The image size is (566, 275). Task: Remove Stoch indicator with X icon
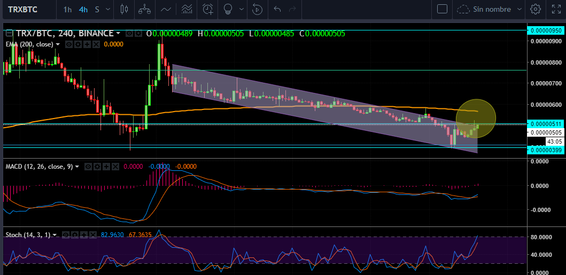click(x=93, y=235)
